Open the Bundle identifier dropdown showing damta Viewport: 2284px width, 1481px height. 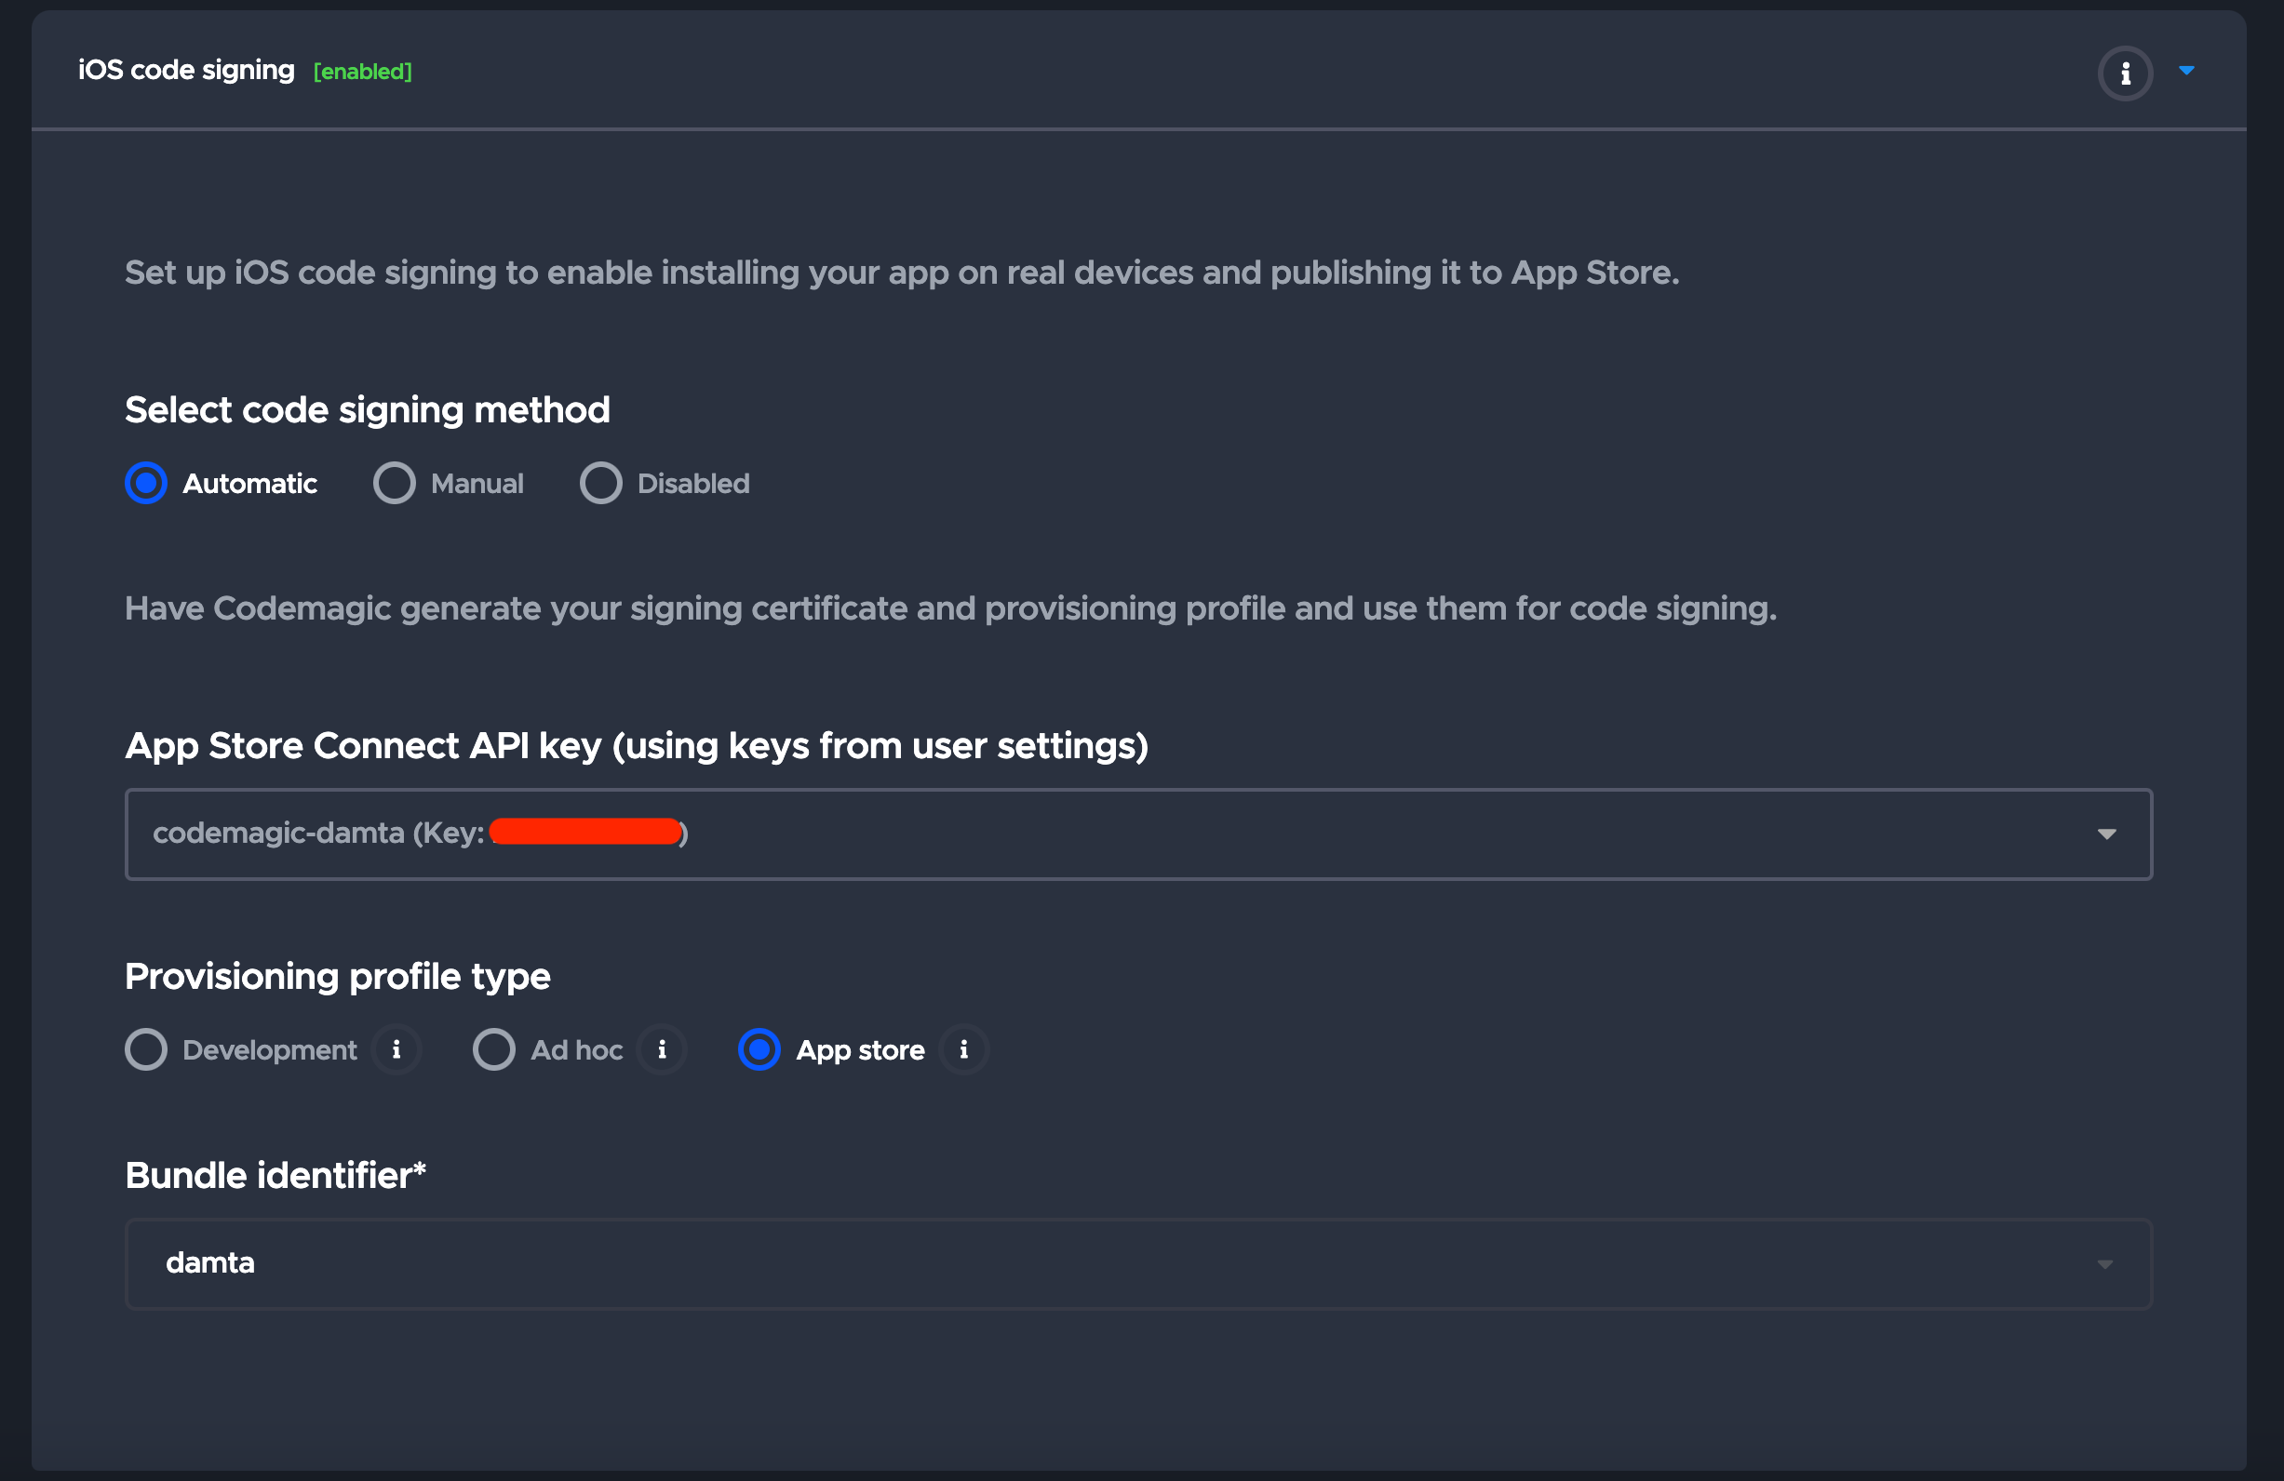pos(1137,1263)
